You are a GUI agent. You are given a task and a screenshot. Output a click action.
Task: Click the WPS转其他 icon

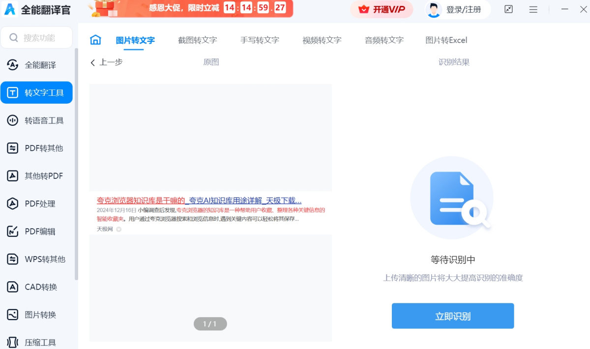point(13,259)
